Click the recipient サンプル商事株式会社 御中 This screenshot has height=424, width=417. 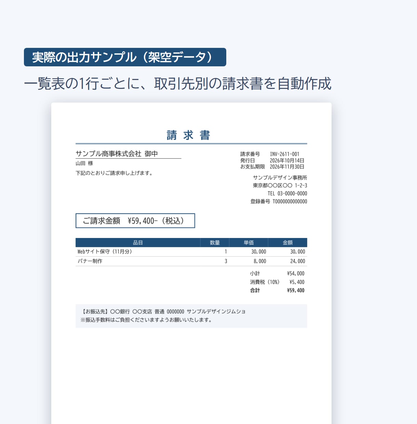(117, 154)
